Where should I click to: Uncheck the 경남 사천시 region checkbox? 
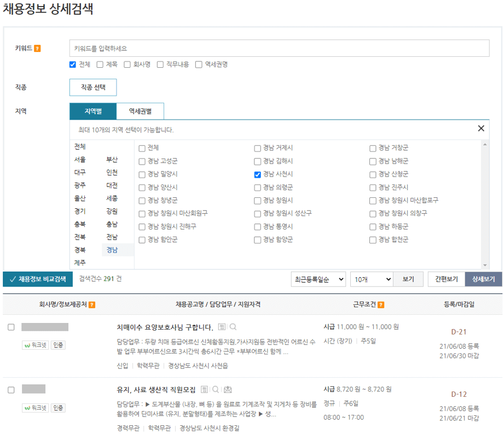(257, 174)
